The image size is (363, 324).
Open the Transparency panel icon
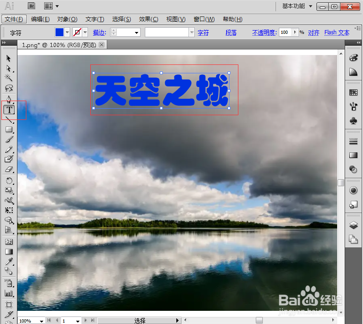pyautogui.click(x=353, y=169)
